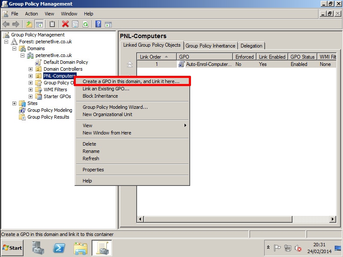The height and width of the screenshot is (257, 343).
Task: Choose Group Policy Modeling Wizard
Action: [x=132, y=107]
